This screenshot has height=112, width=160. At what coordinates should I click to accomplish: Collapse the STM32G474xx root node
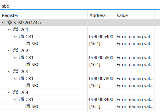click(x=3, y=23)
